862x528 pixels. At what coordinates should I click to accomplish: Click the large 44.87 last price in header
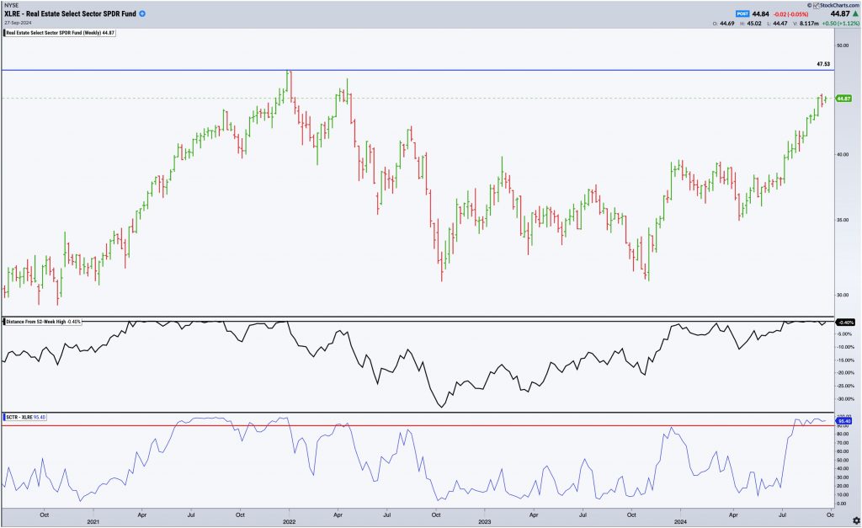coord(840,13)
